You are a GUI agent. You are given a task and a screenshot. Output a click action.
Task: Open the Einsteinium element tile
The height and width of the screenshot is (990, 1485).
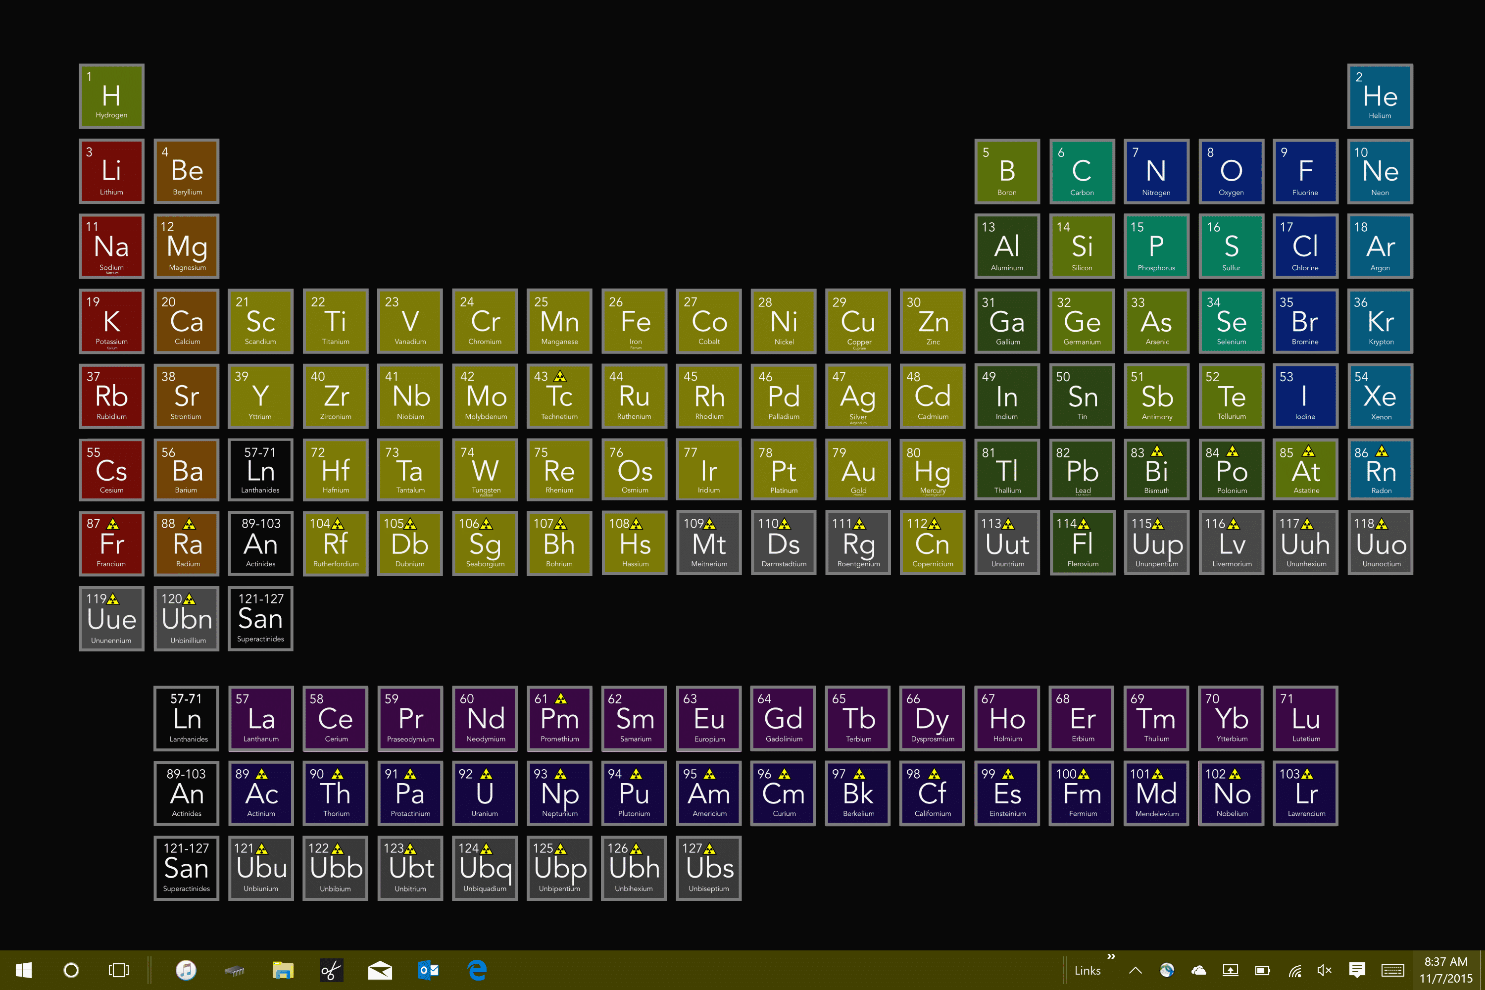[x=1007, y=793]
